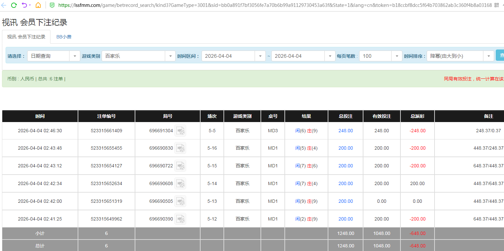Open the 时间排序 sort order dropdown
The image size is (504, 251).
click(488, 56)
